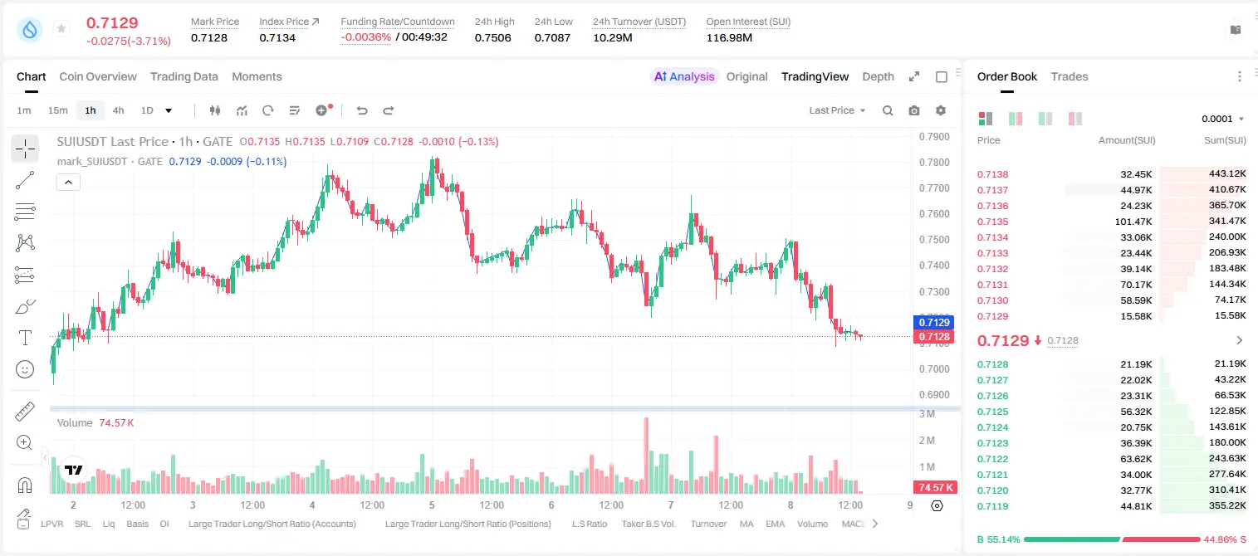This screenshot has height=556, width=1258.
Task: Switch to the Trades tab
Action: (1069, 76)
